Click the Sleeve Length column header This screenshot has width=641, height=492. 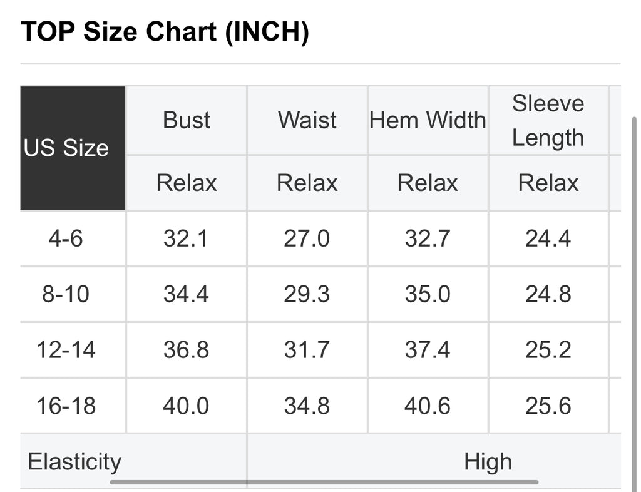click(548, 120)
